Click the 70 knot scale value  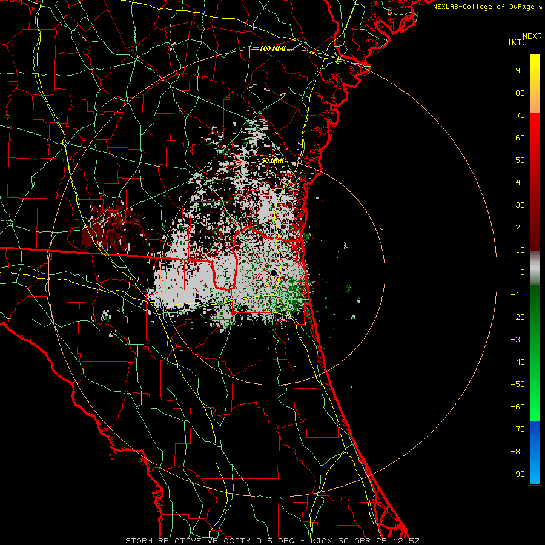point(520,116)
